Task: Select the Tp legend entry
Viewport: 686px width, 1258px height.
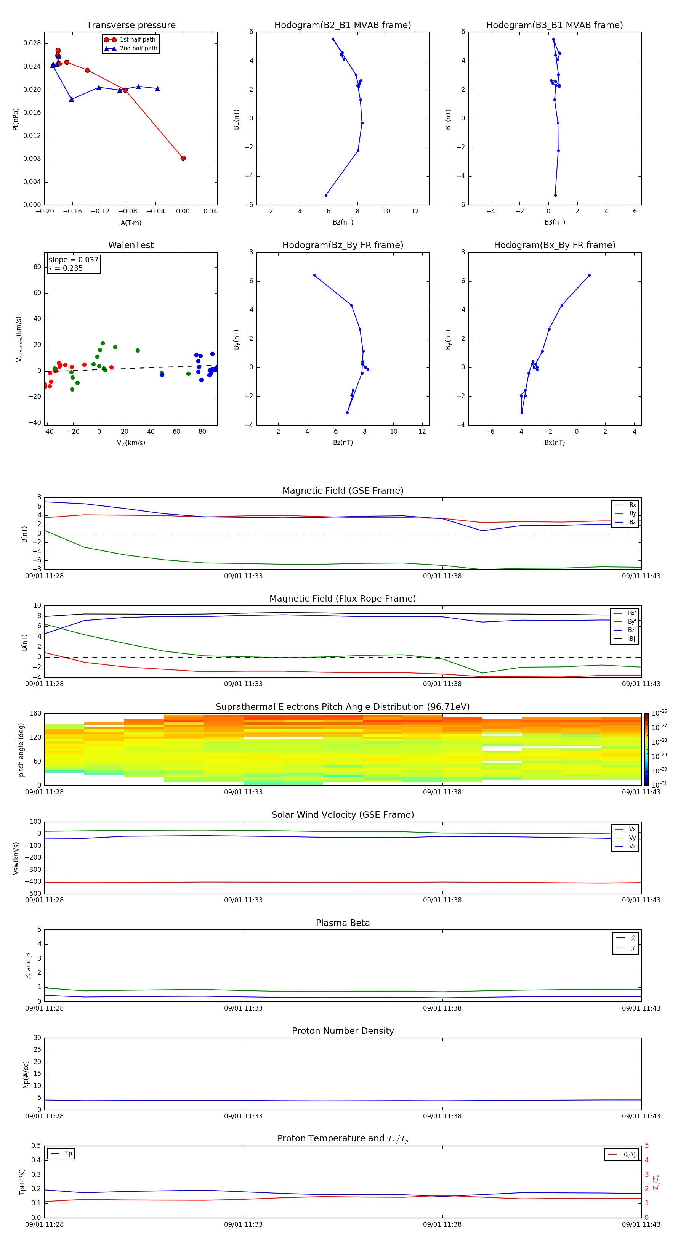Action: tap(61, 1154)
